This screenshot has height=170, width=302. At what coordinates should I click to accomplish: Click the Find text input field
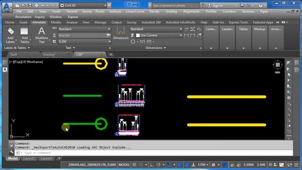pos(82,35)
